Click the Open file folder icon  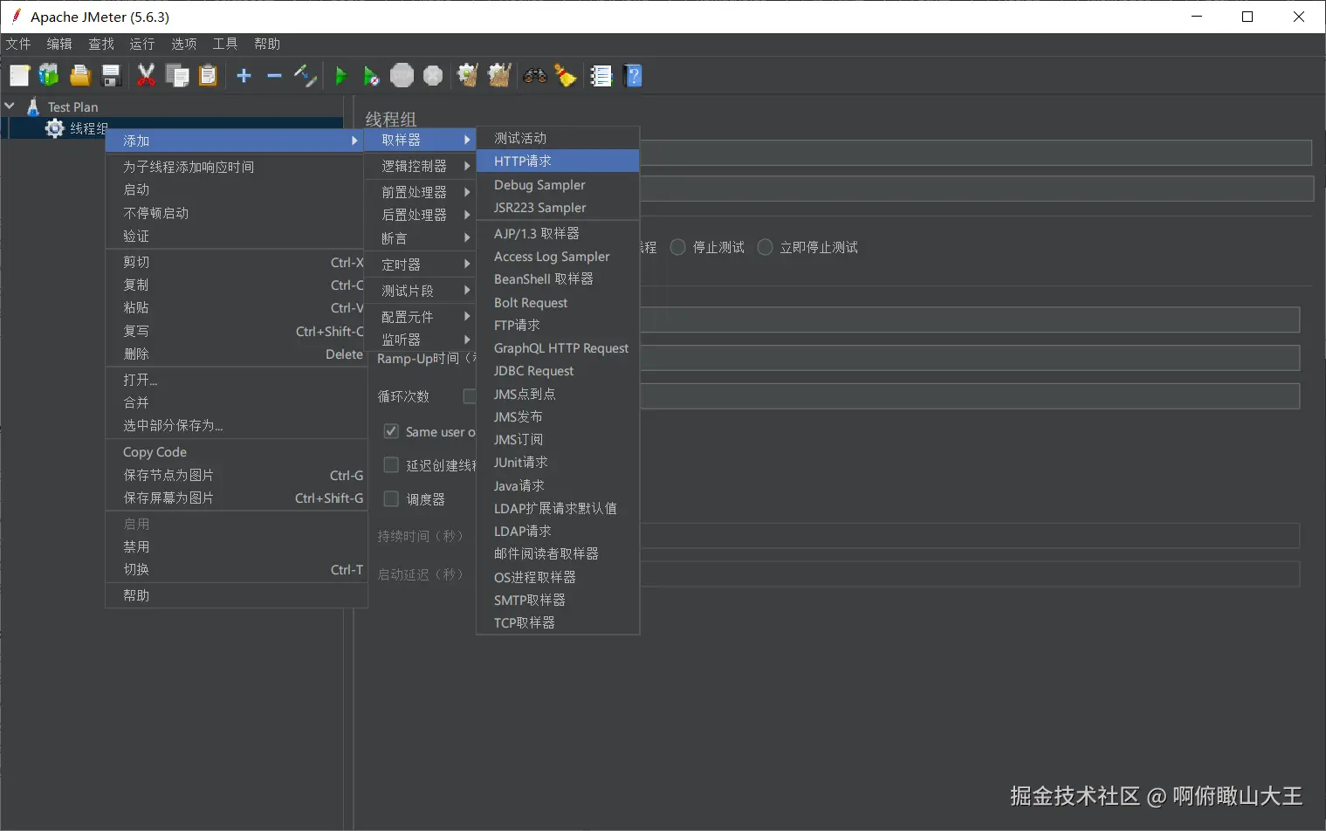coord(80,76)
